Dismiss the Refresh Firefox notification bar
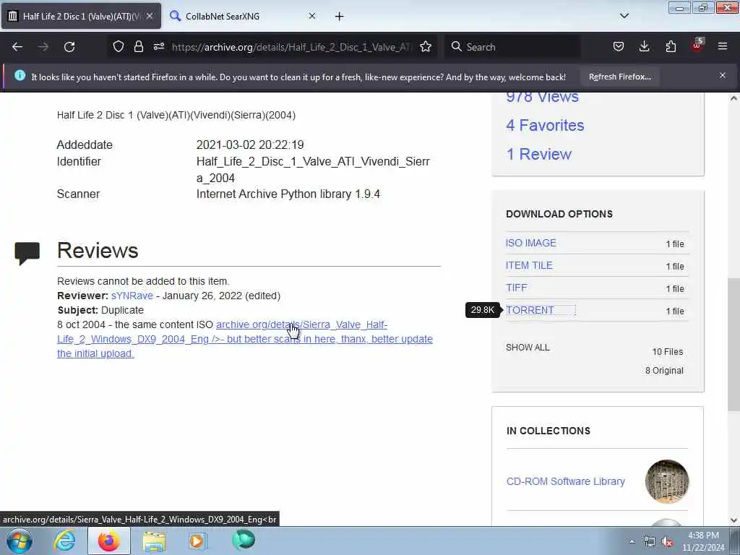 (x=723, y=75)
